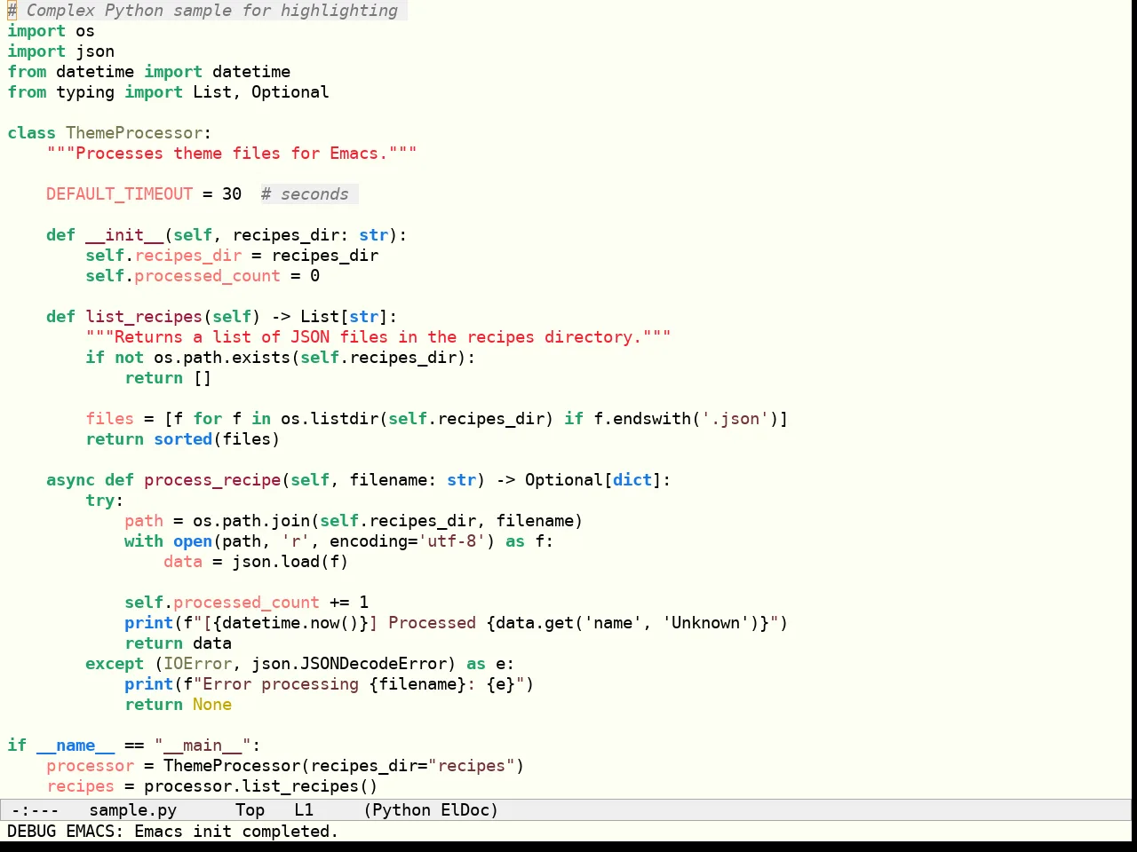The width and height of the screenshot is (1137, 852).
Task: Click 'return None' statement
Action: (x=178, y=705)
